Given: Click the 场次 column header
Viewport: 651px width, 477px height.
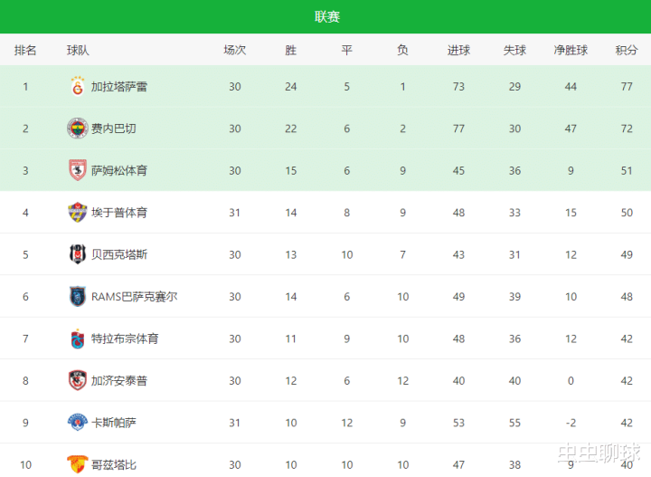Looking at the screenshot, I should [235, 51].
